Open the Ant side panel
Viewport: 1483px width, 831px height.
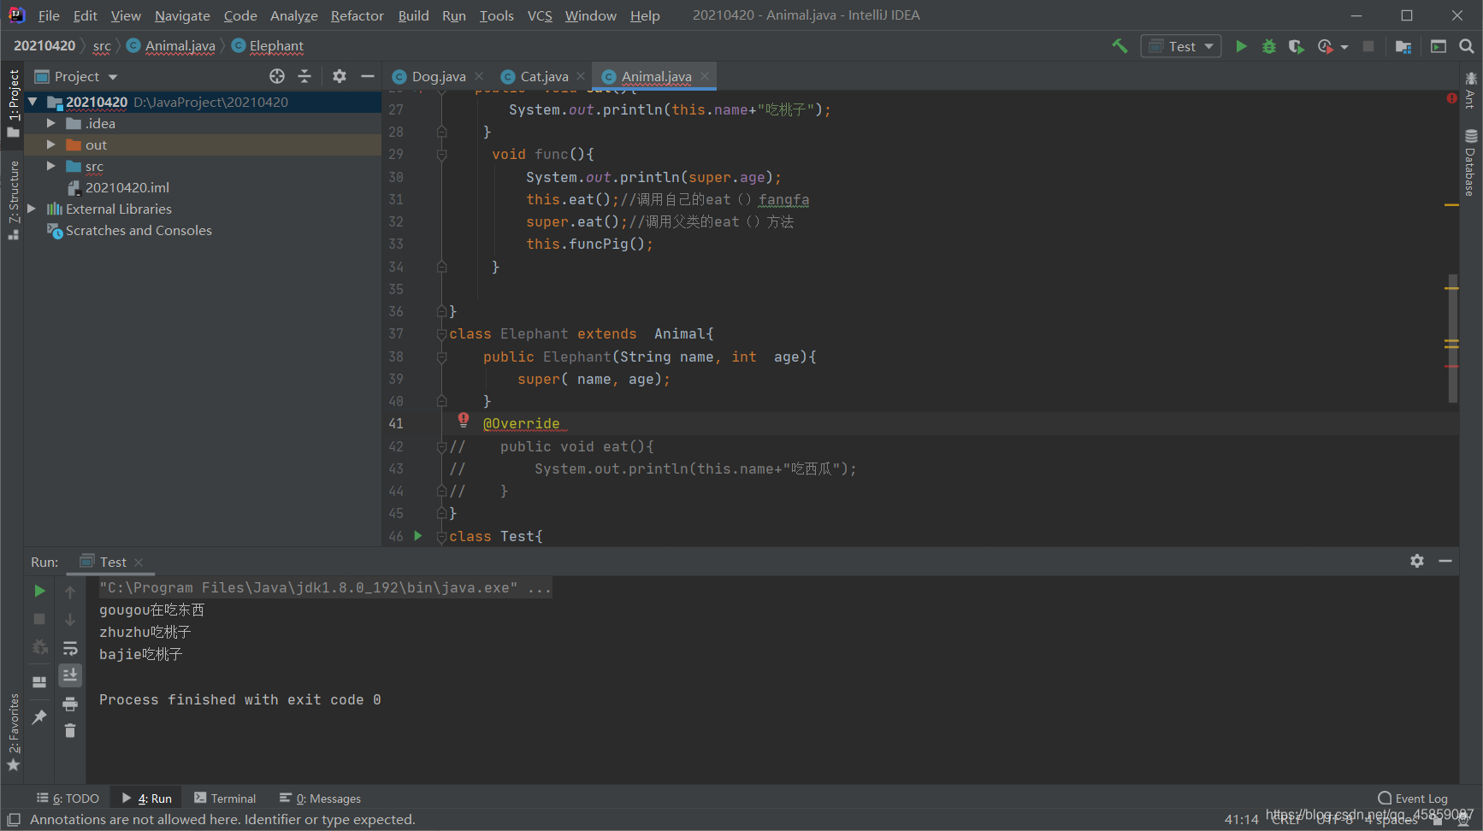[x=1470, y=91]
